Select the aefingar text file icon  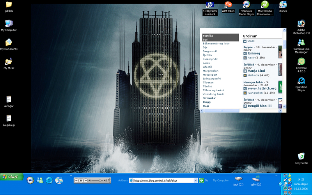9,101
